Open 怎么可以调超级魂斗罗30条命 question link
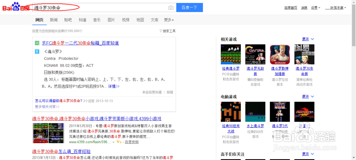The width and height of the screenshot is (356, 160). pyautogui.click(x=59, y=101)
